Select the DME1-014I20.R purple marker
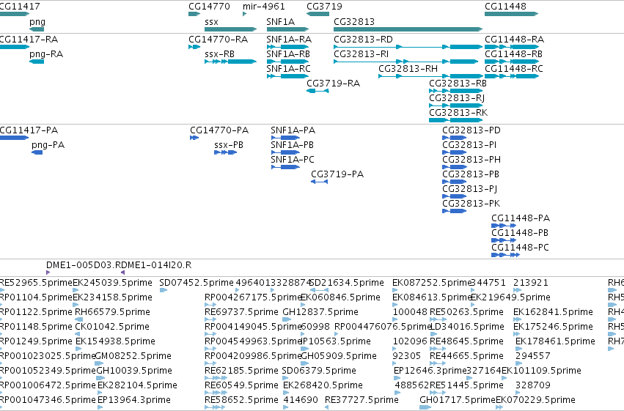624x411 pixels. [x=122, y=273]
